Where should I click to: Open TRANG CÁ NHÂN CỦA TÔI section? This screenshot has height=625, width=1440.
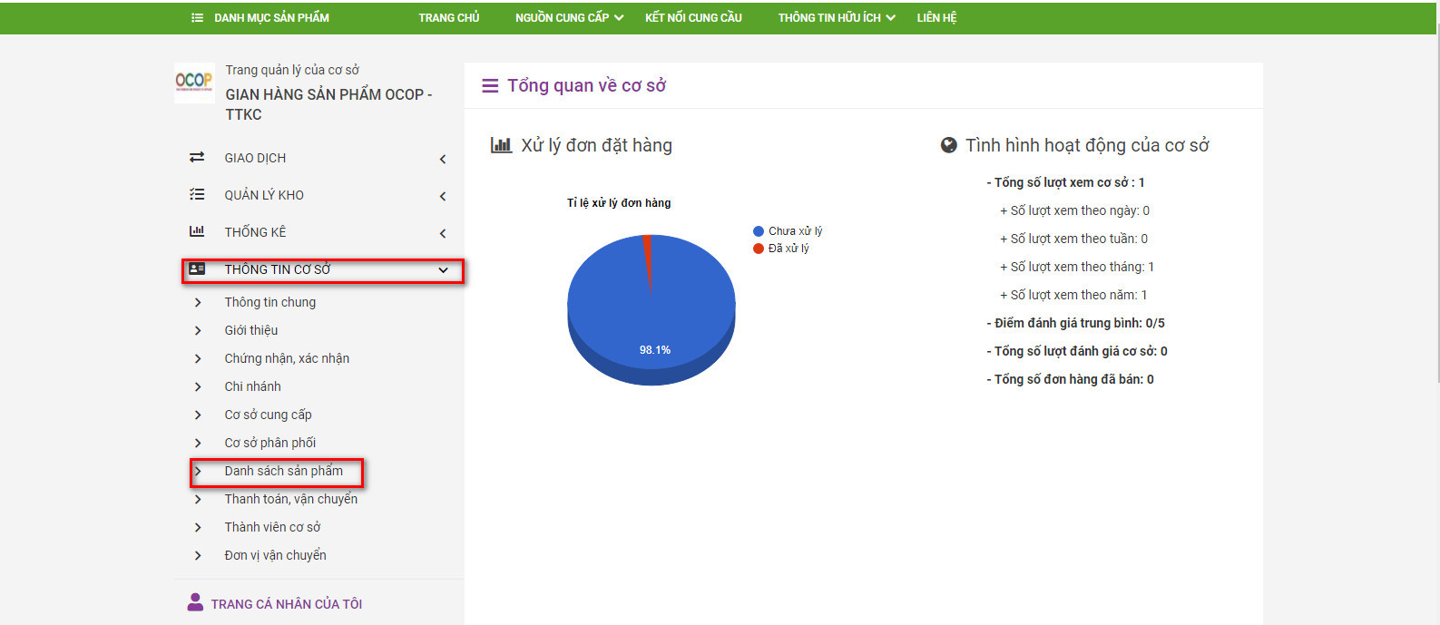[x=287, y=604]
